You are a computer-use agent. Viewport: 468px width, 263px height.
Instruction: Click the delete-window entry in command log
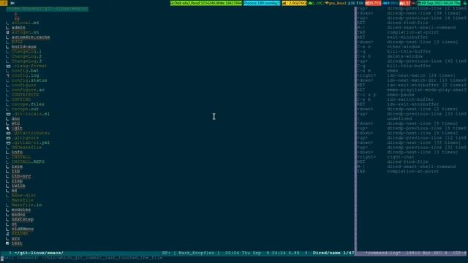click(404, 56)
